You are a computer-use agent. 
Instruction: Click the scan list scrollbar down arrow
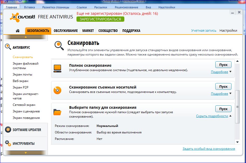pos(237,142)
